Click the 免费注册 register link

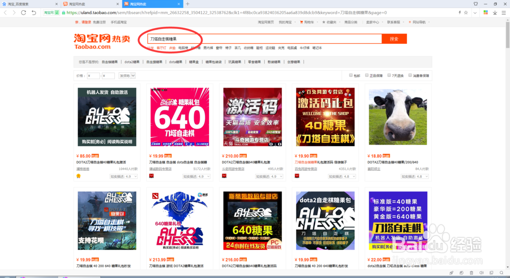click(x=99, y=22)
